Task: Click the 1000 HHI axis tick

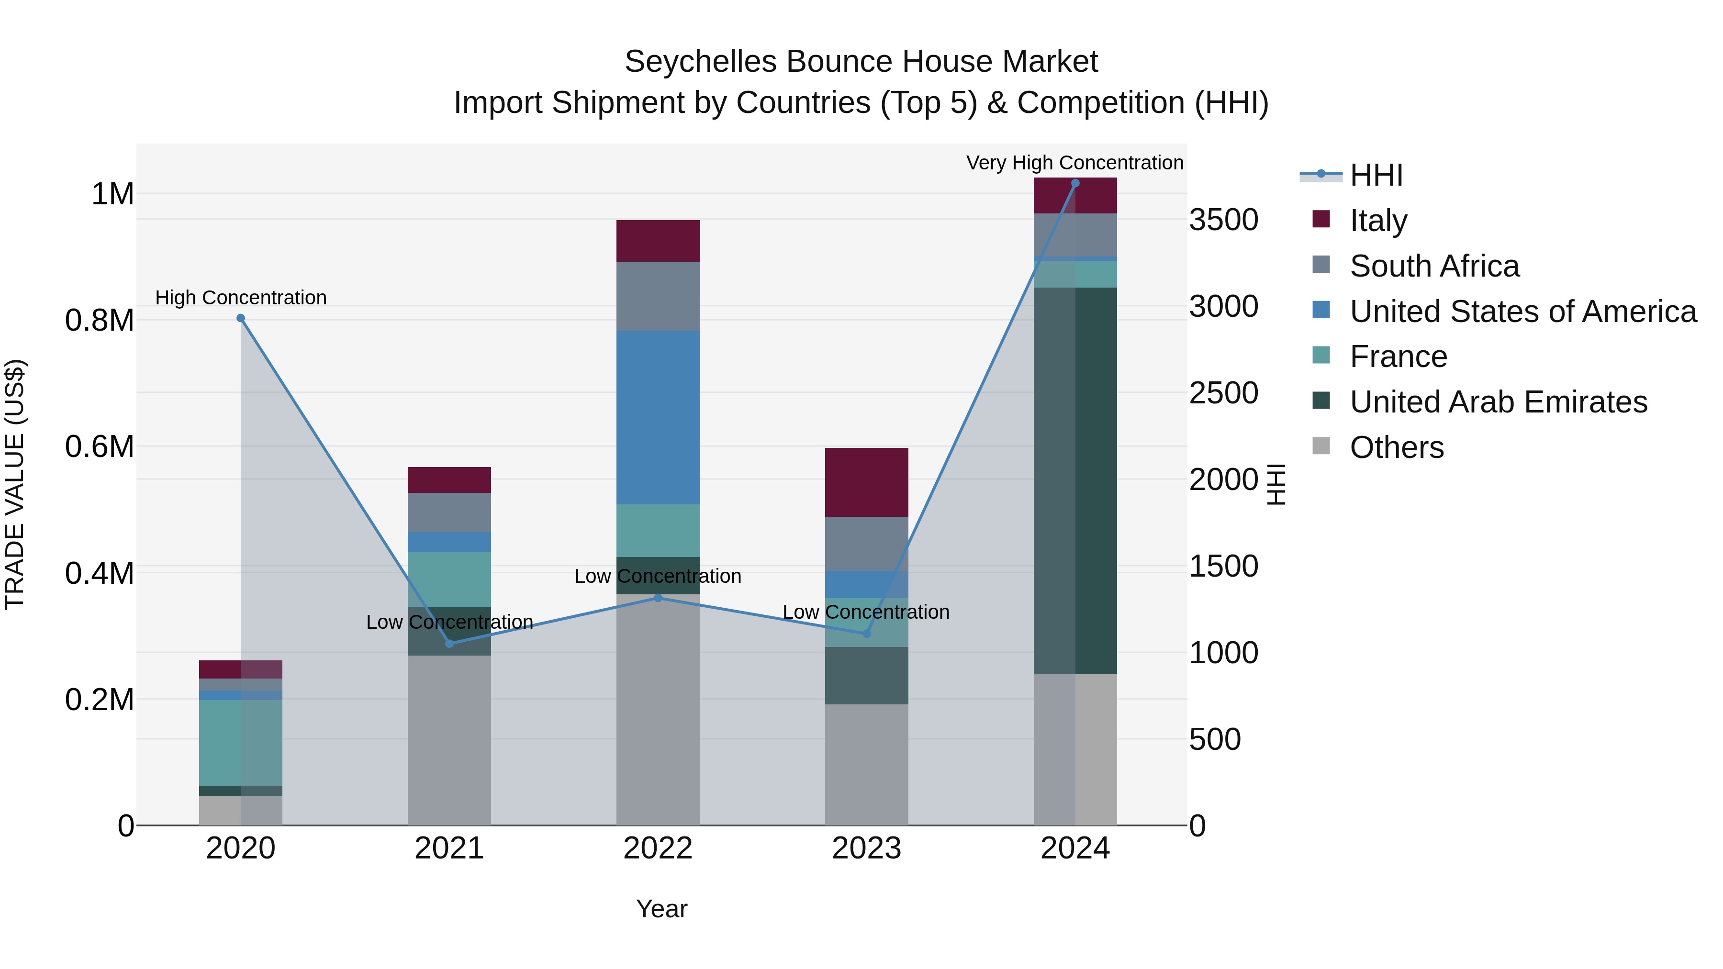Action: coord(1224,653)
